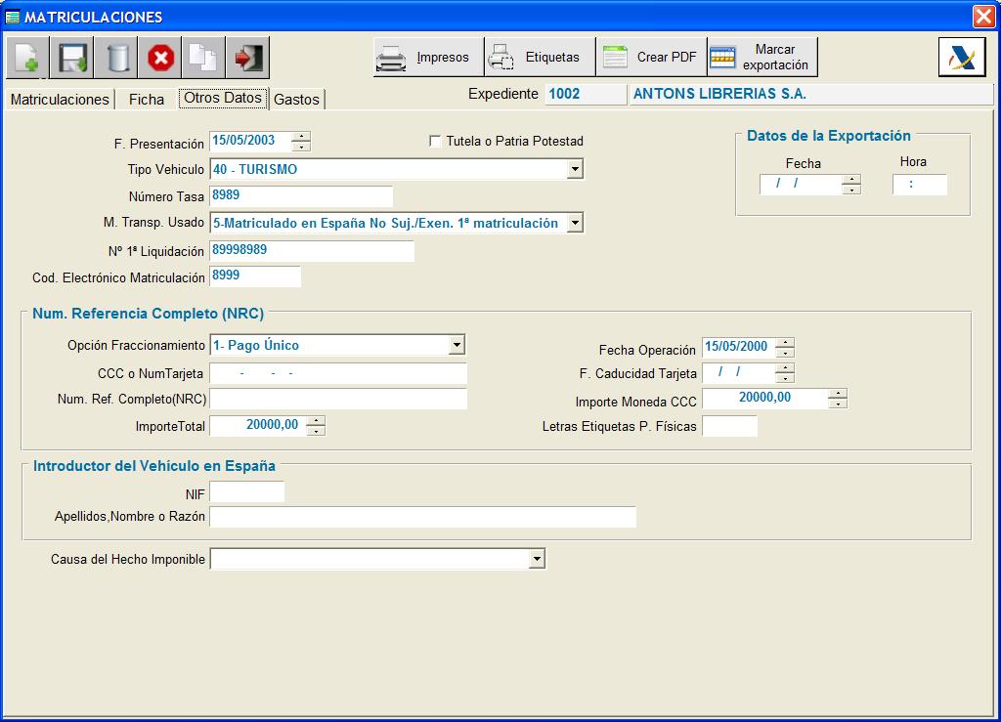Click the copy documents toolbar icon
The width and height of the screenshot is (1001, 722).
tap(203, 58)
